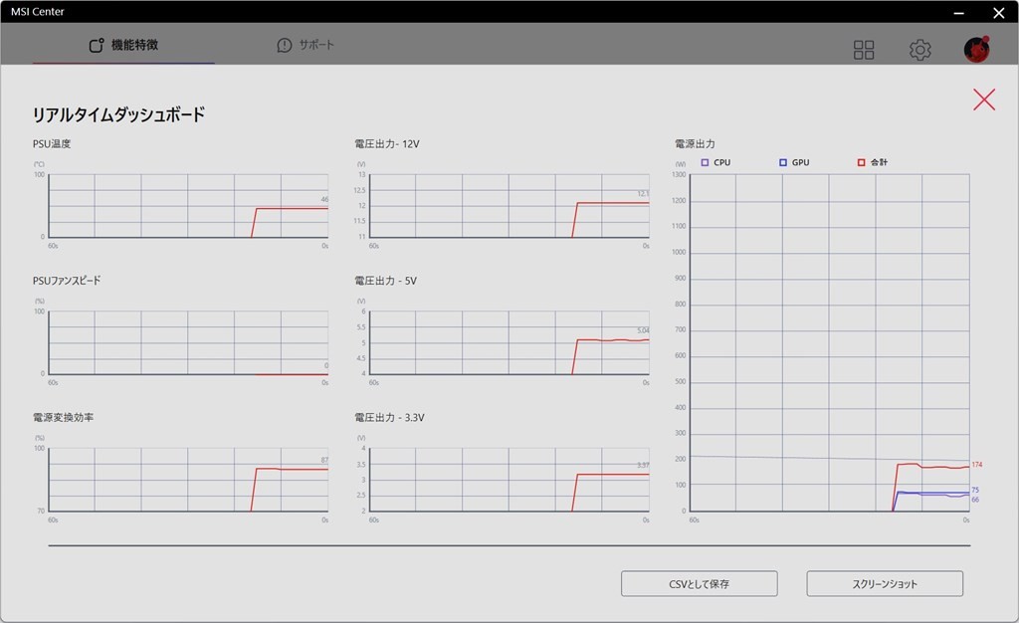This screenshot has width=1019, height=623.
Task: Toggle the GPU legend checkbox
Action: tap(783, 162)
